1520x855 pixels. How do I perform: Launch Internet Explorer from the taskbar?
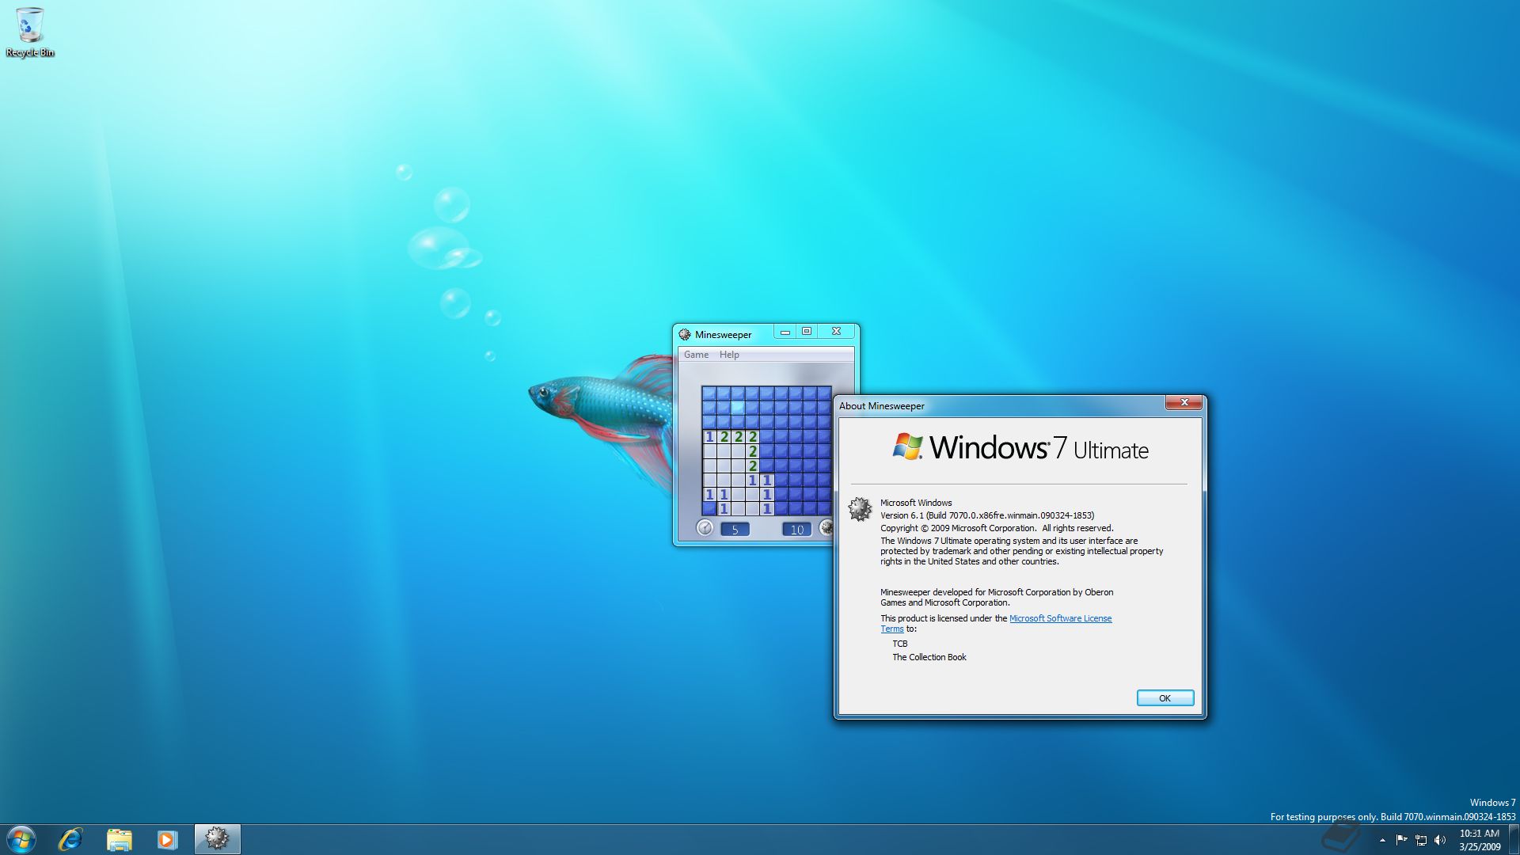(x=70, y=839)
